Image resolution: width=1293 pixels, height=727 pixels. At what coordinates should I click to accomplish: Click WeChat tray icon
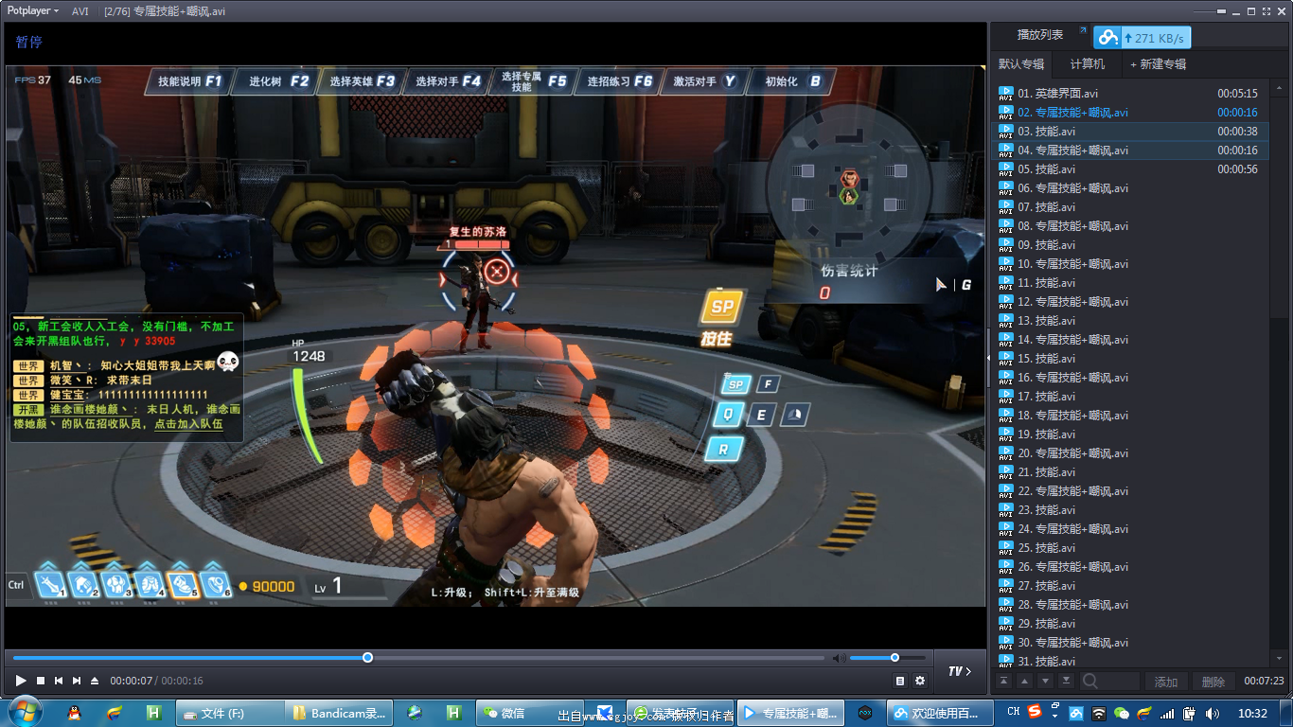pos(1122,714)
